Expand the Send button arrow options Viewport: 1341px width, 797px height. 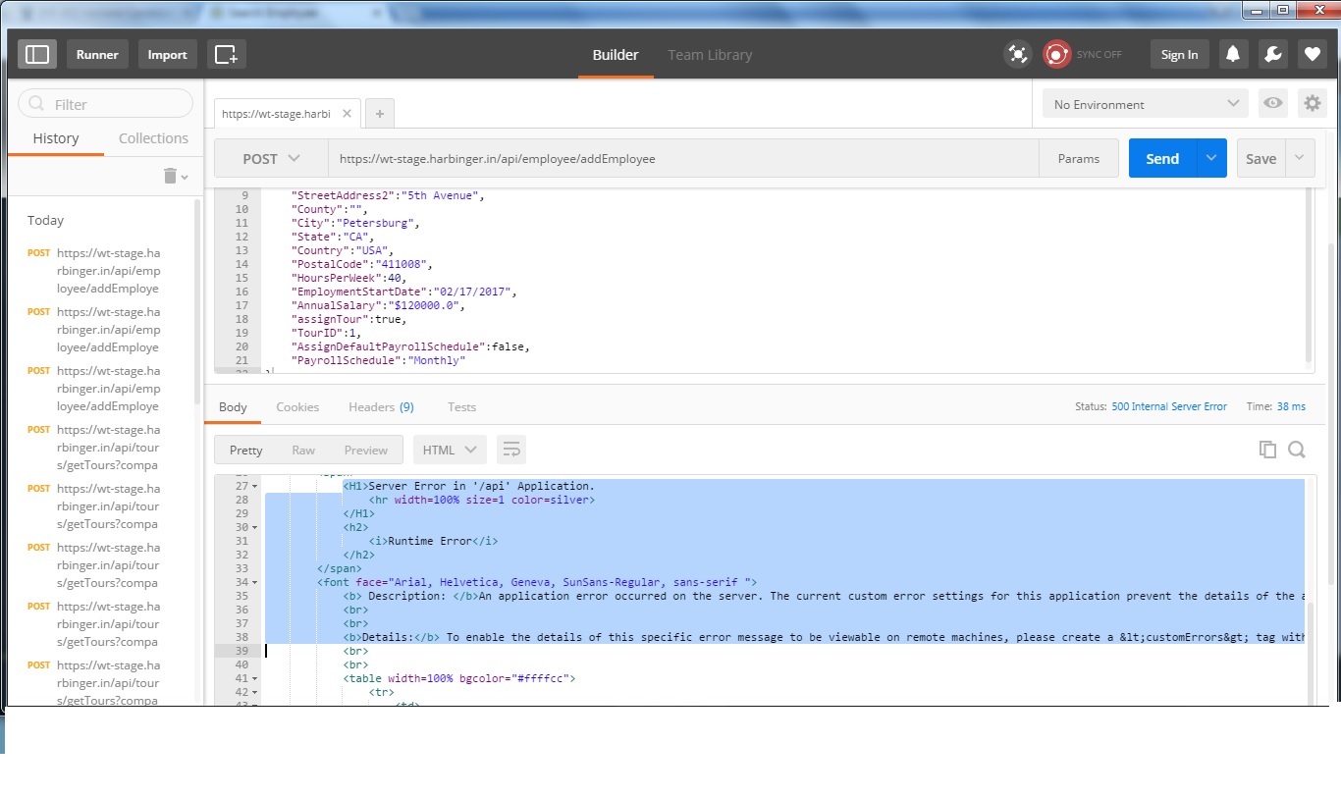click(x=1211, y=158)
